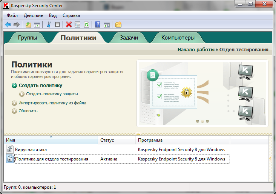Click the new folder icon with star
Screen dimensions: 276x194
tap(118, 25)
